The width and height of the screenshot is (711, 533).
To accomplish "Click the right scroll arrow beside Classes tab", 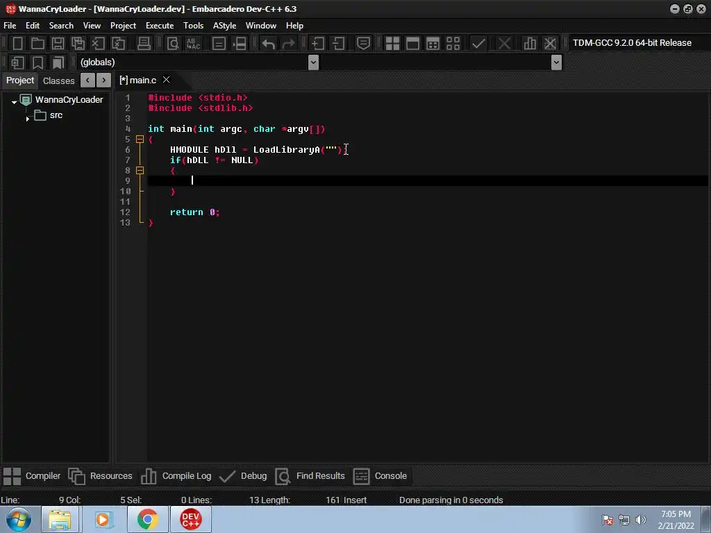I will pos(104,81).
